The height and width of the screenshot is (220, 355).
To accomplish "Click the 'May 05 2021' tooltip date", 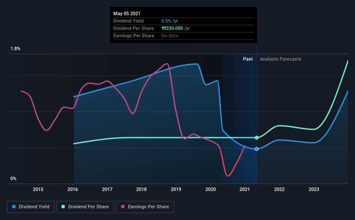I will point(127,13).
